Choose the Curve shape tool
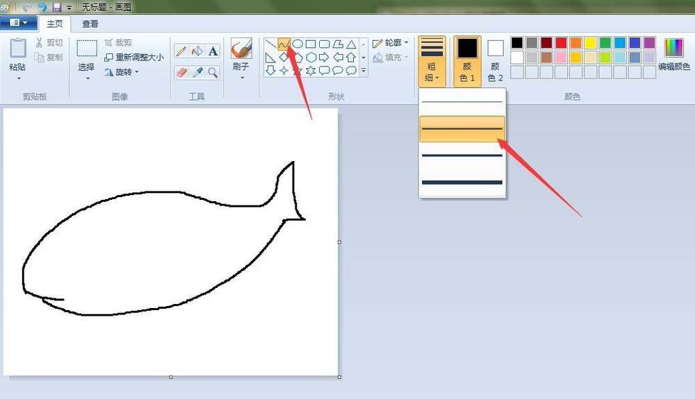The height and width of the screenshot is (399, 695). [284, 44]
